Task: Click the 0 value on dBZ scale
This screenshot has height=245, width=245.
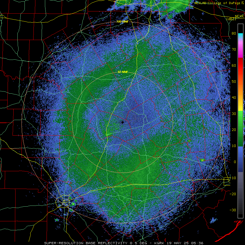Action: (x=235, y=162)
